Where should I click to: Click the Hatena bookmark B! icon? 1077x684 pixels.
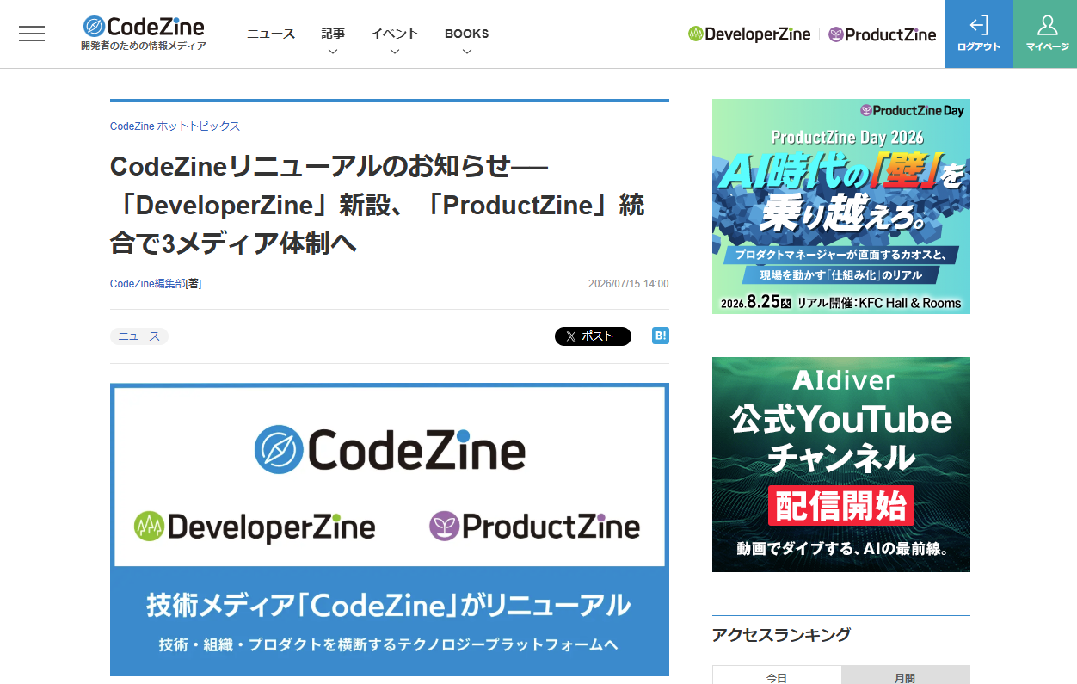(x=661, y=336)
